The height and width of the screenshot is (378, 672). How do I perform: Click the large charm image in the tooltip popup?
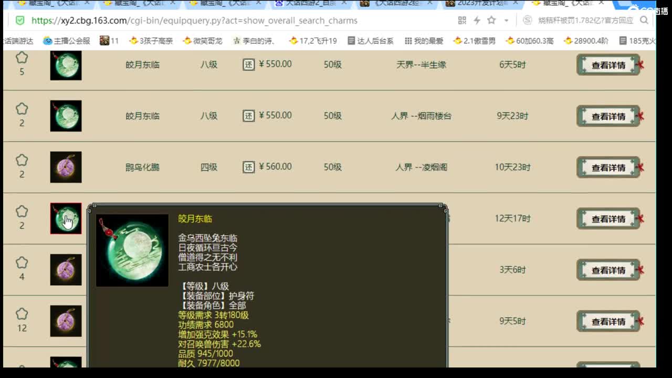pyautogui.click(x=132, y=250)
